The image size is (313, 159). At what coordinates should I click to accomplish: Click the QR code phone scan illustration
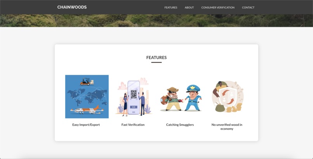(x=133, y=97)
